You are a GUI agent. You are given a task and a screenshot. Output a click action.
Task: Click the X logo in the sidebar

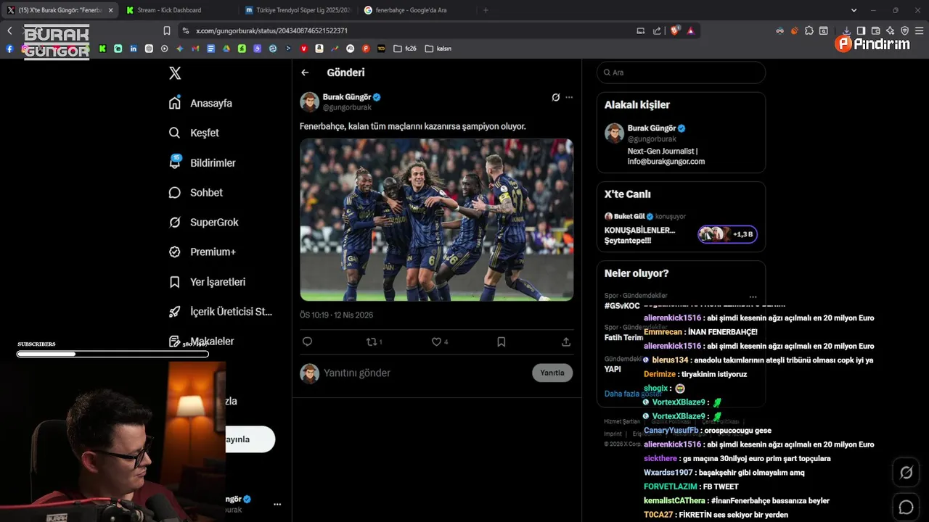pos(175,73)
